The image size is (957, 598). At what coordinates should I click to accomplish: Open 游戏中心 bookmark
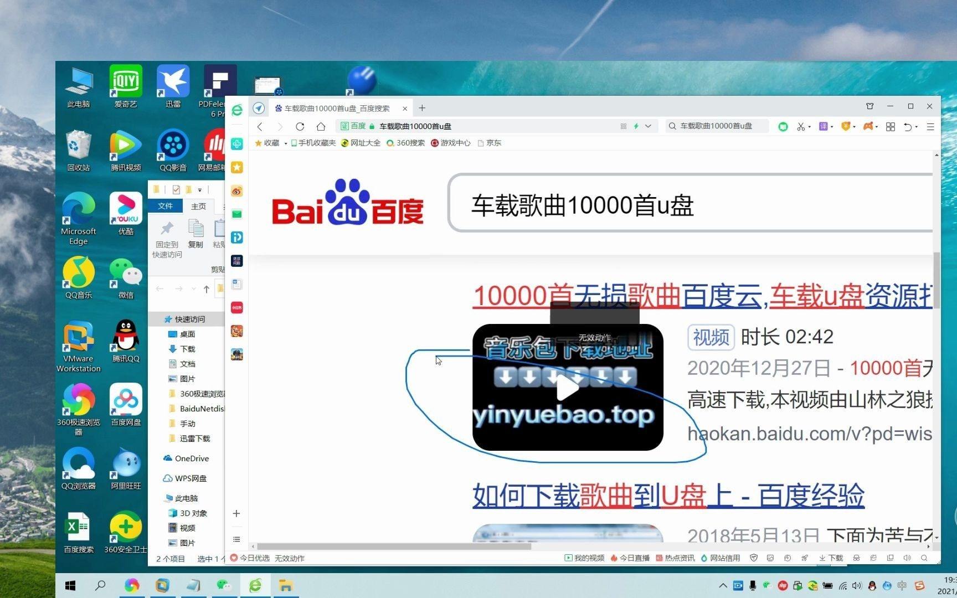pos(451,143)
